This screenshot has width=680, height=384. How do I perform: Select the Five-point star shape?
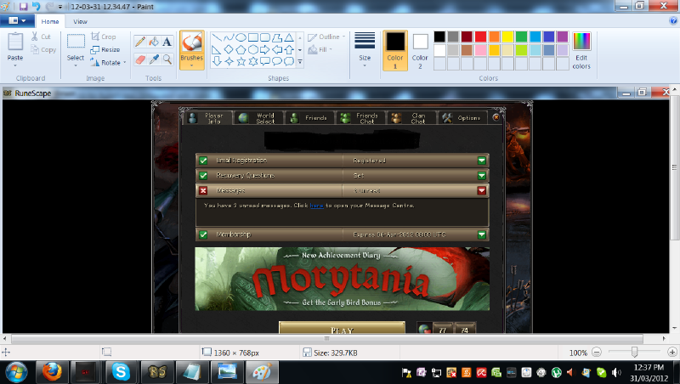[x=241, y=61]
